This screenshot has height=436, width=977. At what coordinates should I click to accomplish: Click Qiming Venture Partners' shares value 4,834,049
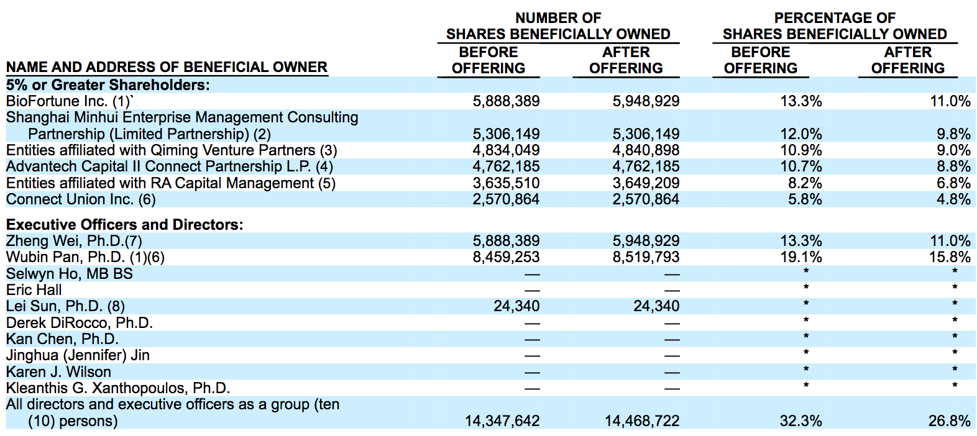click(x=506, y=150)
